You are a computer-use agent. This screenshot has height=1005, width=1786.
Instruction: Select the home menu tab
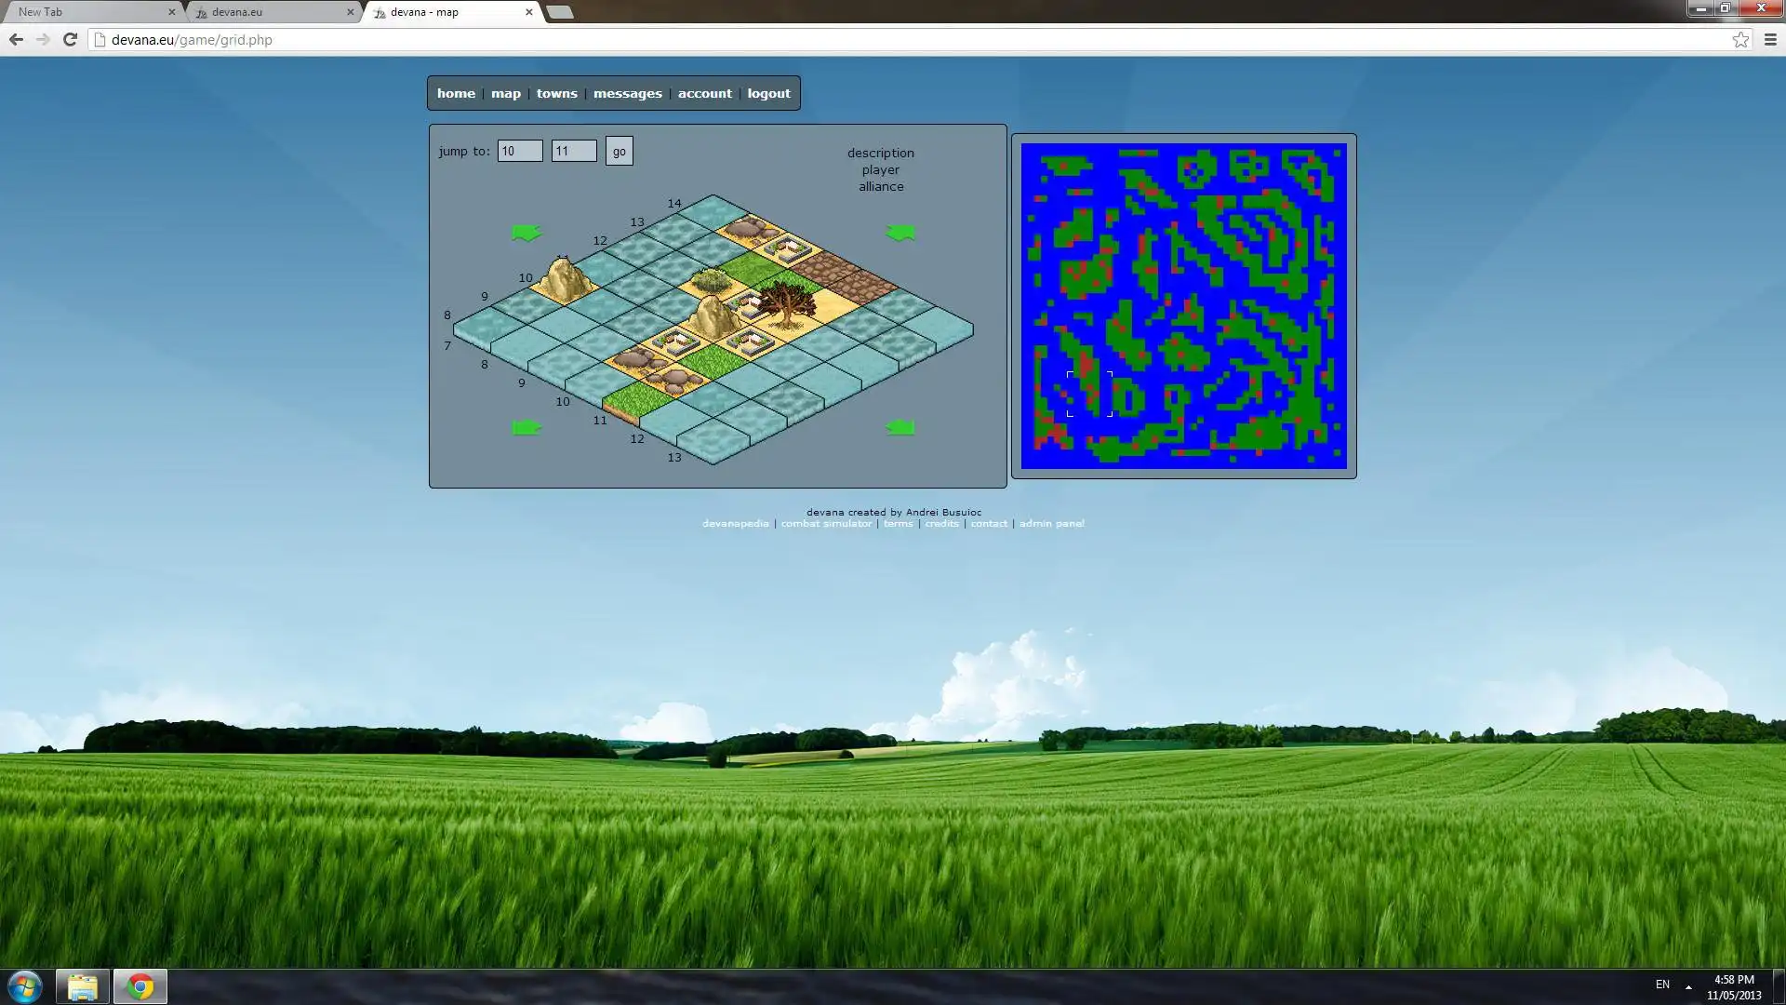[x=457, y=93]
